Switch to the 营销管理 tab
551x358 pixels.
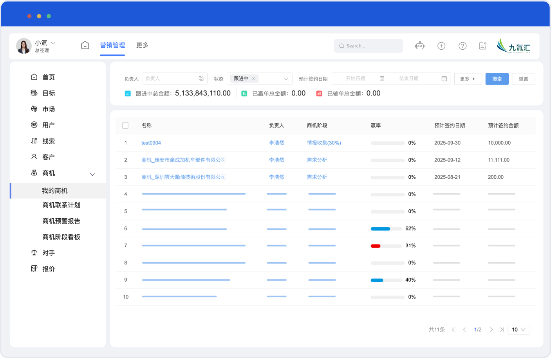coord(112,45)
